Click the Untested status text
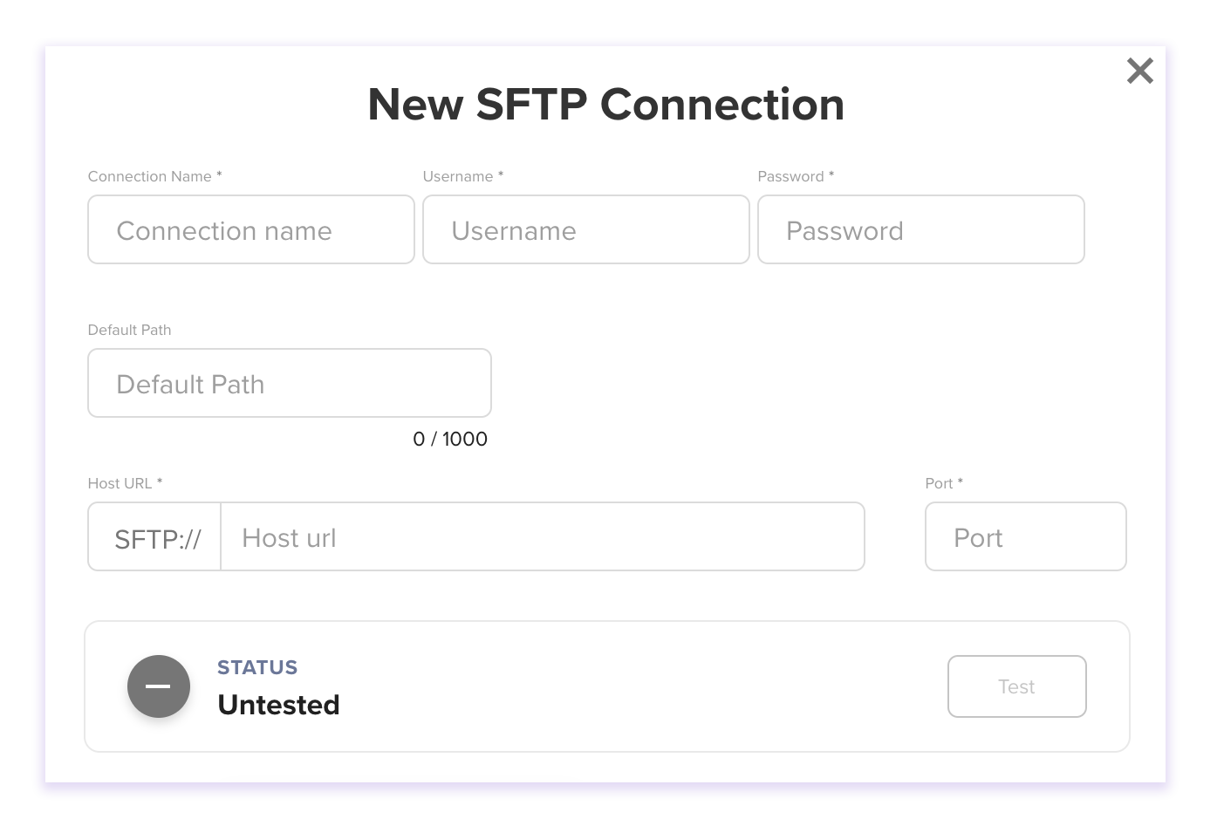The width and height of the screenshot is (1224, 819). [x=278, y=705]
